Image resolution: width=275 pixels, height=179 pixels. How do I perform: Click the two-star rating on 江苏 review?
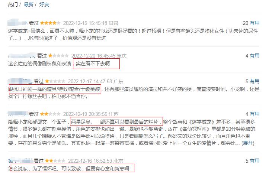pos(50,114)
